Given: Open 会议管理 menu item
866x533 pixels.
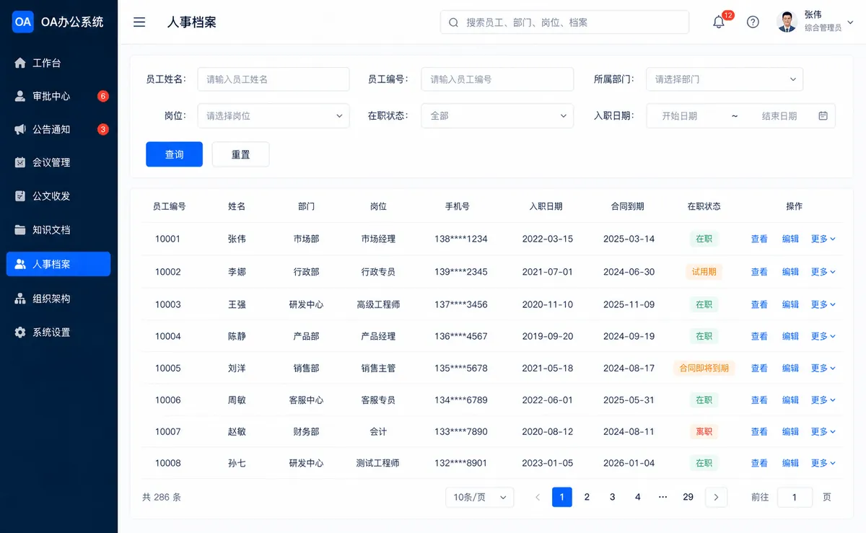Looking at the screenshot, I should click(58, 162).
